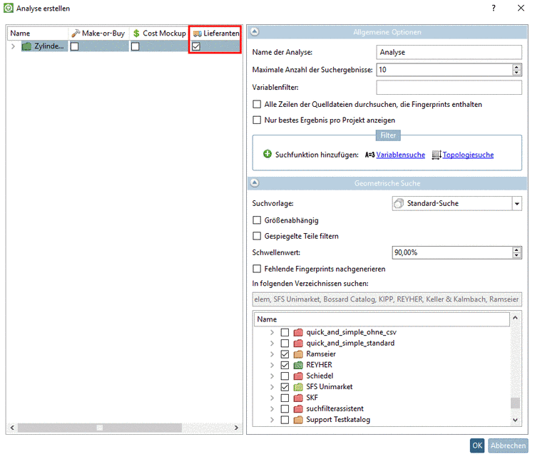Collapse the Allgemeine Optionen section
The image size is (535, 459).
click(255, 31)
